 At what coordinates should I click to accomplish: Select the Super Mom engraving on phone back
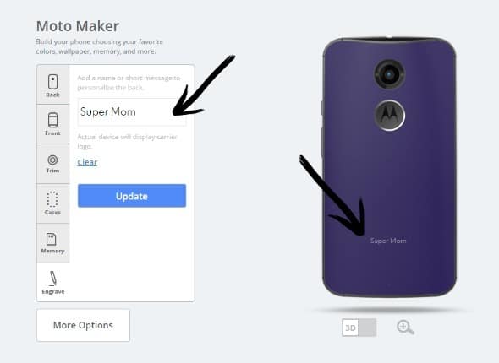[388, 241]
